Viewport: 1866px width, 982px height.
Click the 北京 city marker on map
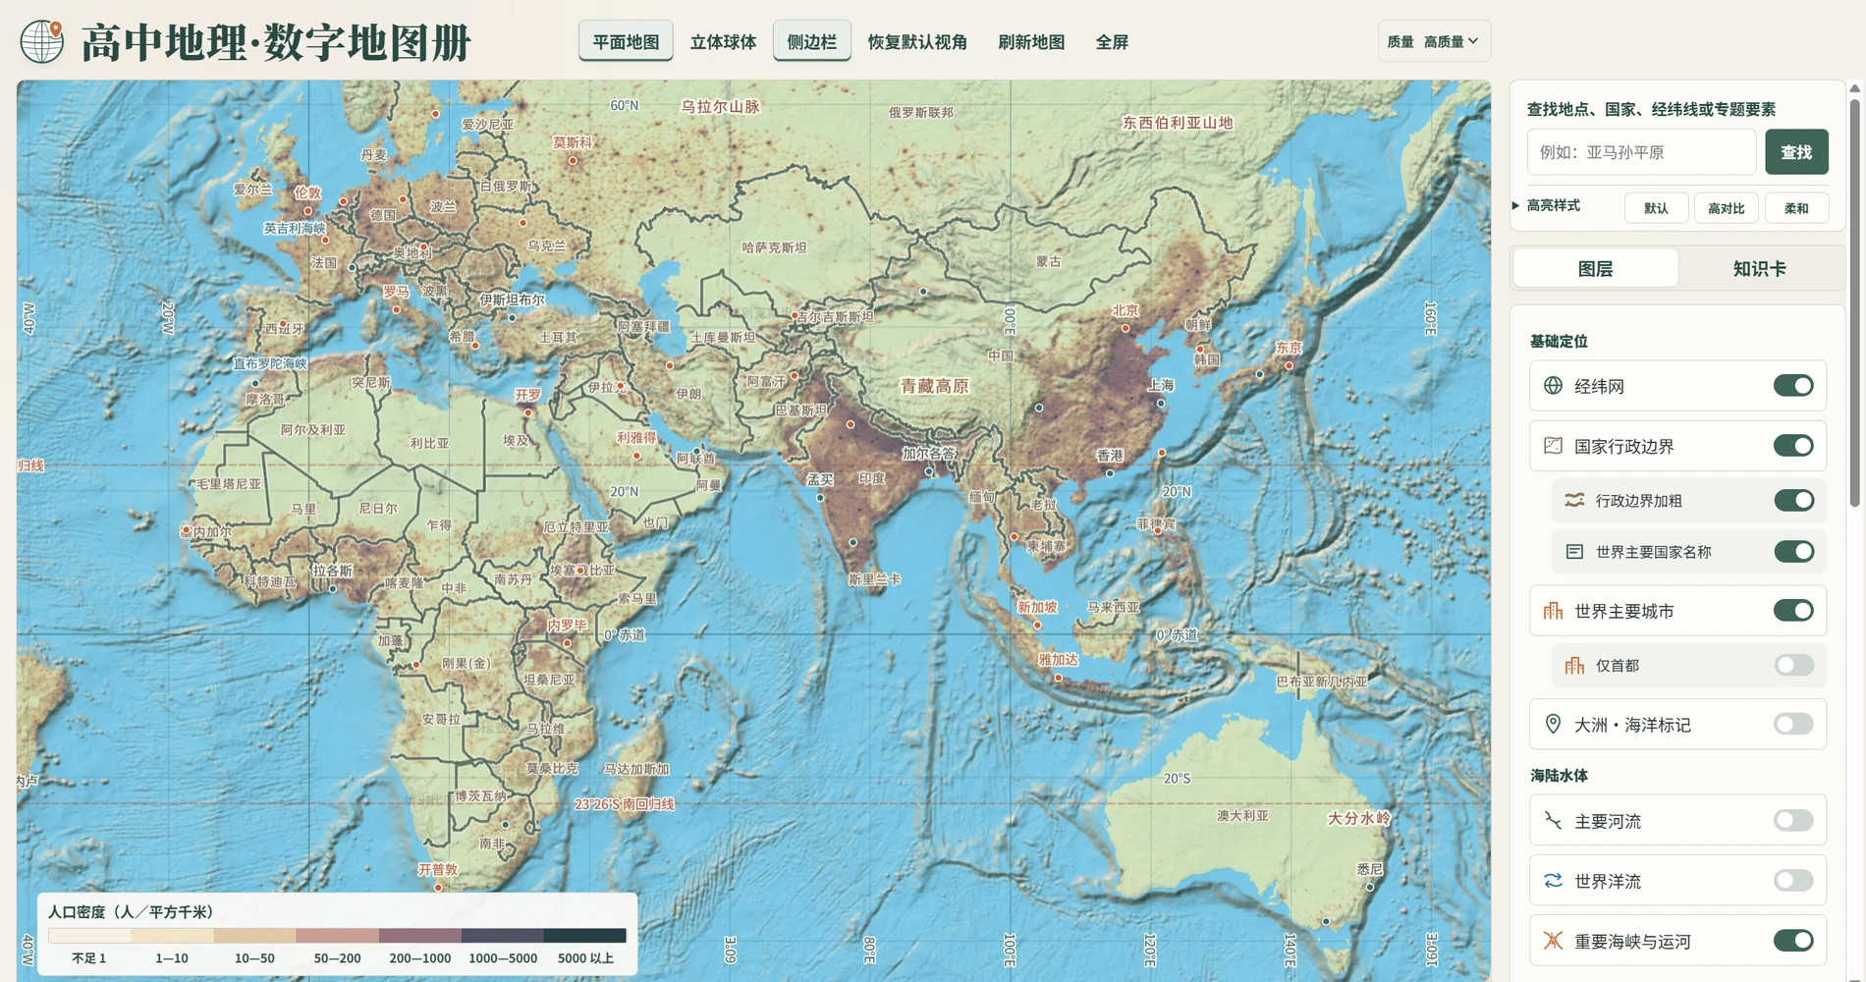1125,328
